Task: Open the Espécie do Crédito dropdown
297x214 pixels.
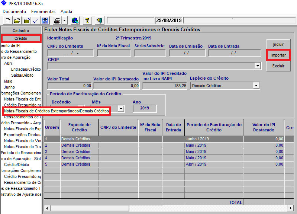Action: [256, 86]
